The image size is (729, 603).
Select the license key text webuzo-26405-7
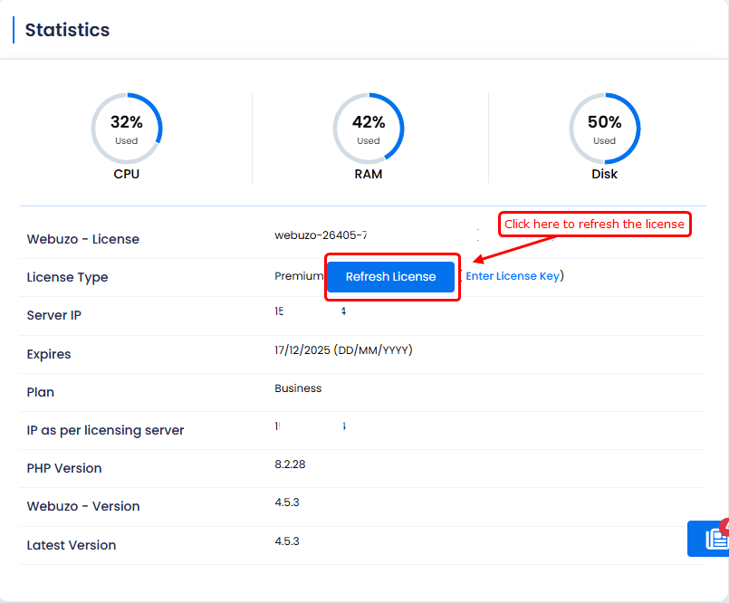[x=321, y=235]
